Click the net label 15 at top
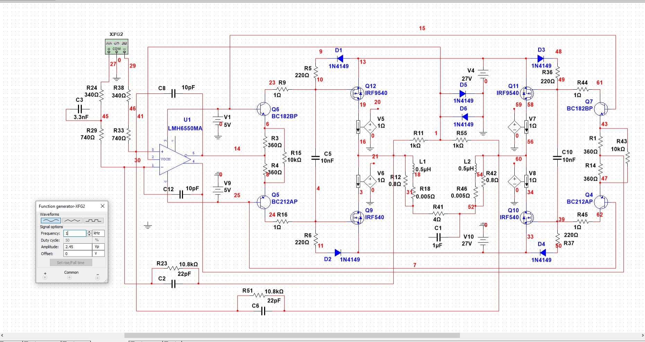 (422, 28)
